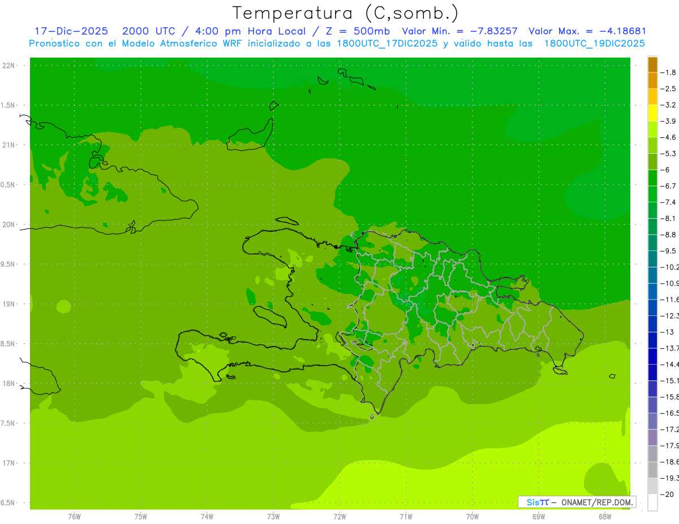Pick the orange swatch between -1.8 and -2.5
This screenshot has height=524, width=679.
[652, 80]
